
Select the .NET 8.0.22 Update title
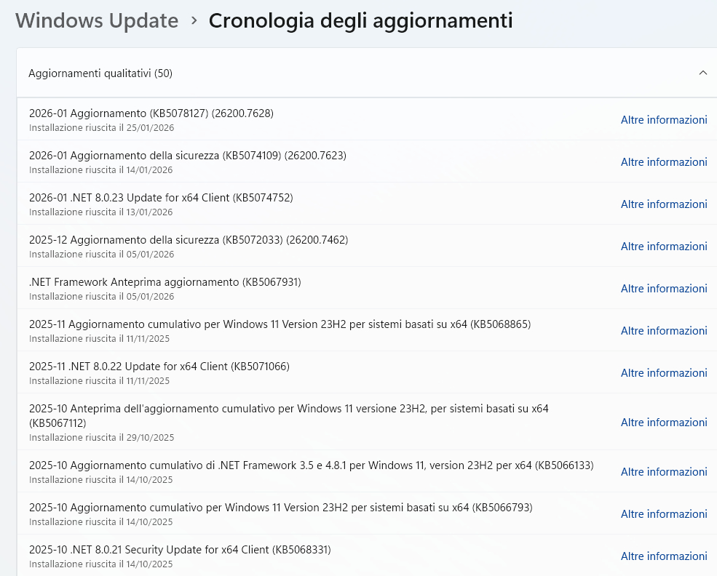click(x=159, y=367)
